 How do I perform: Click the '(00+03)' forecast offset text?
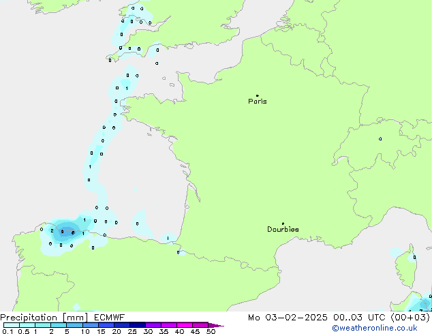(410, 318)
